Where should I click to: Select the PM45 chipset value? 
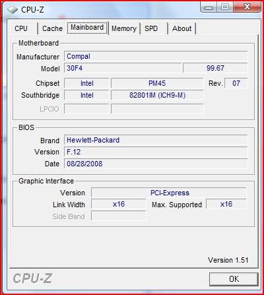click(157, 83)
